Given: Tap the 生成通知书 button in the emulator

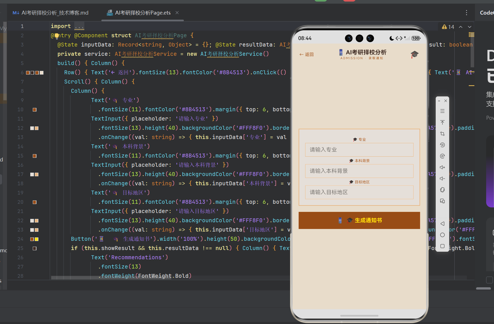Looking at the screenshot, I should (359, 220).
